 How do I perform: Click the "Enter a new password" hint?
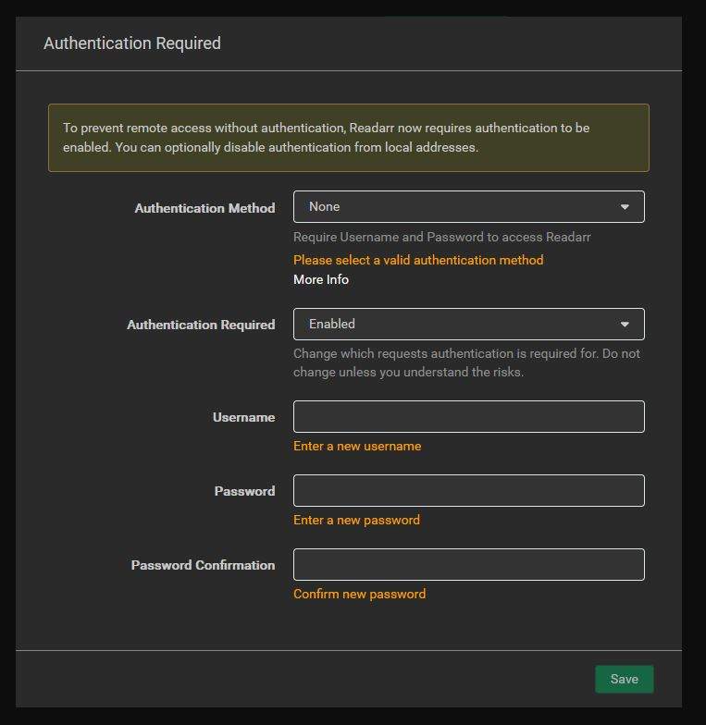(x=356, y=520)
